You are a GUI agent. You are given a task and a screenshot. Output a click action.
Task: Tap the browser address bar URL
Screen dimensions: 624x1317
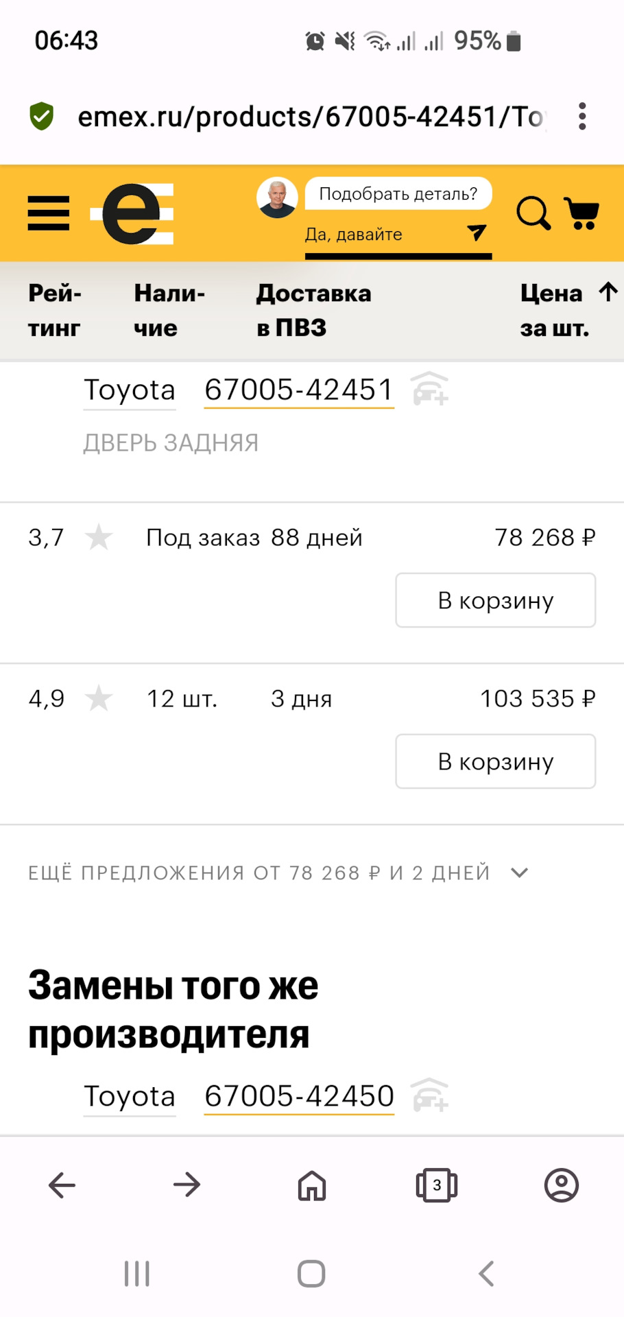pyautogui.click(x=310, y=117)
